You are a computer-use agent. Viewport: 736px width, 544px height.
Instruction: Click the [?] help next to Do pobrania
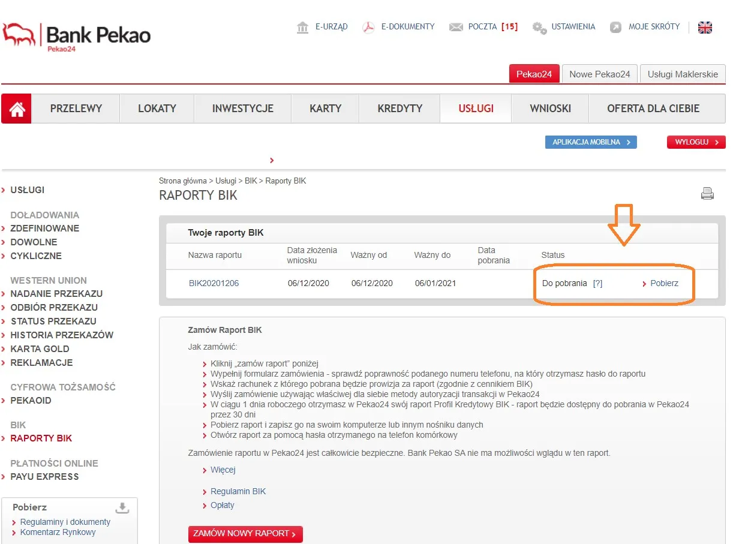point(597,283)
